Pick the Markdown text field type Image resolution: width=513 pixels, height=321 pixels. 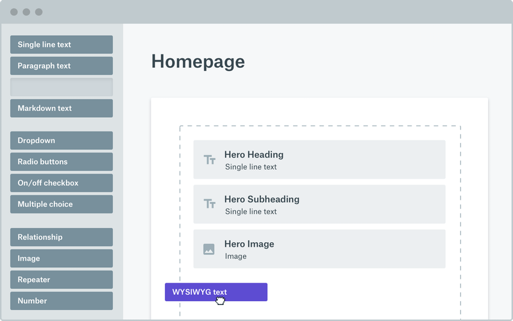pyautogui.click(x=62, y=108)
